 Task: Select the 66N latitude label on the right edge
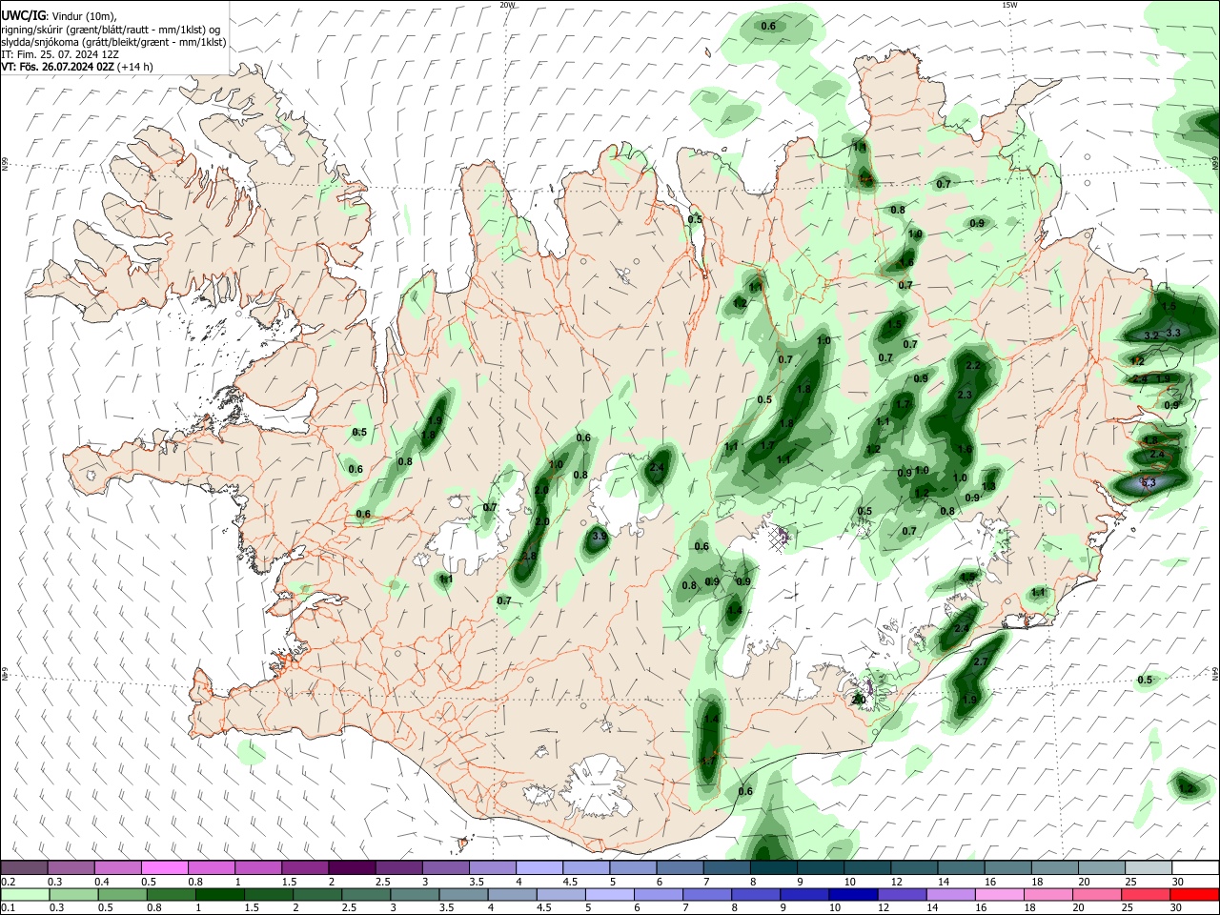pyautogui.click(x=1215, y=161)
